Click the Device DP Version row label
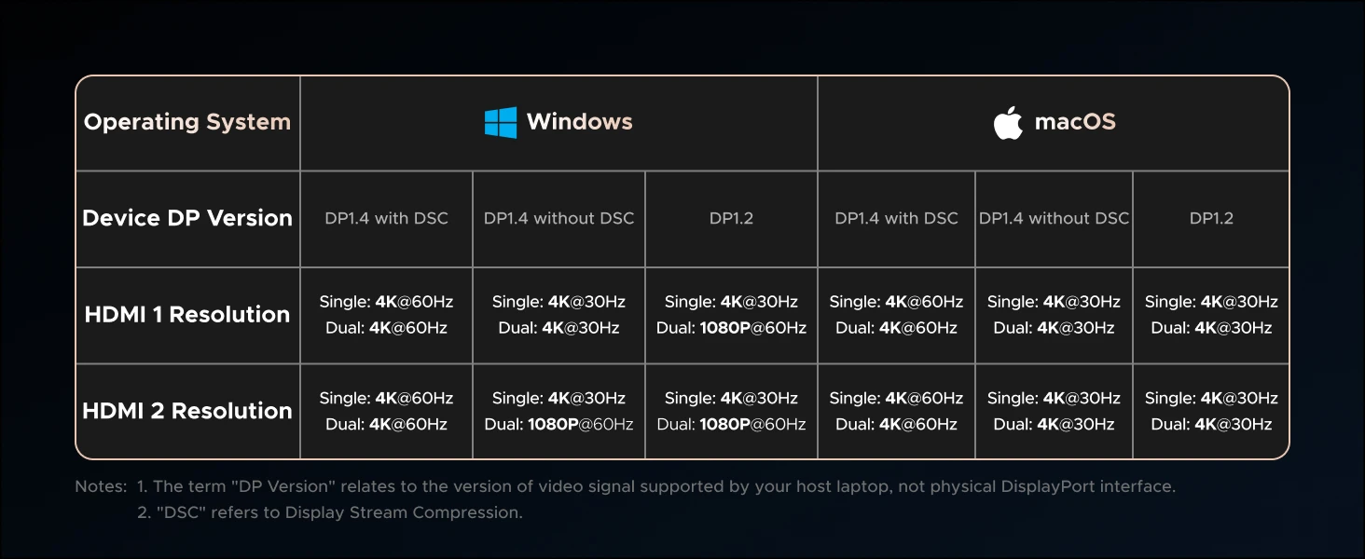 coord(187,218)
